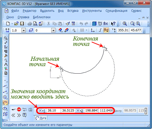Click Create object arrow in property bar

click(14, 109)
